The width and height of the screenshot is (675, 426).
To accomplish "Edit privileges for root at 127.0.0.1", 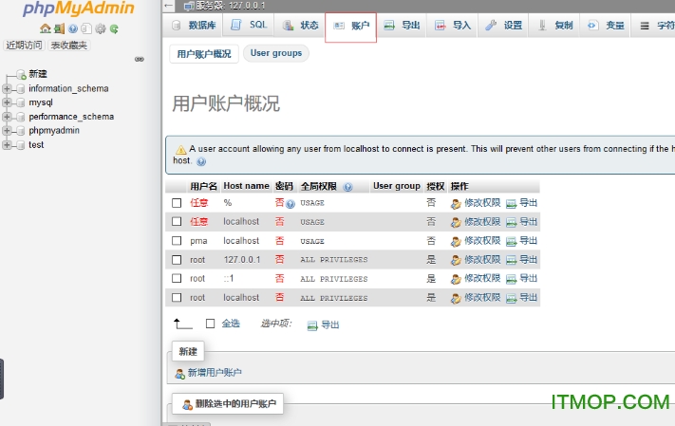I will click(x=476, y=260).
